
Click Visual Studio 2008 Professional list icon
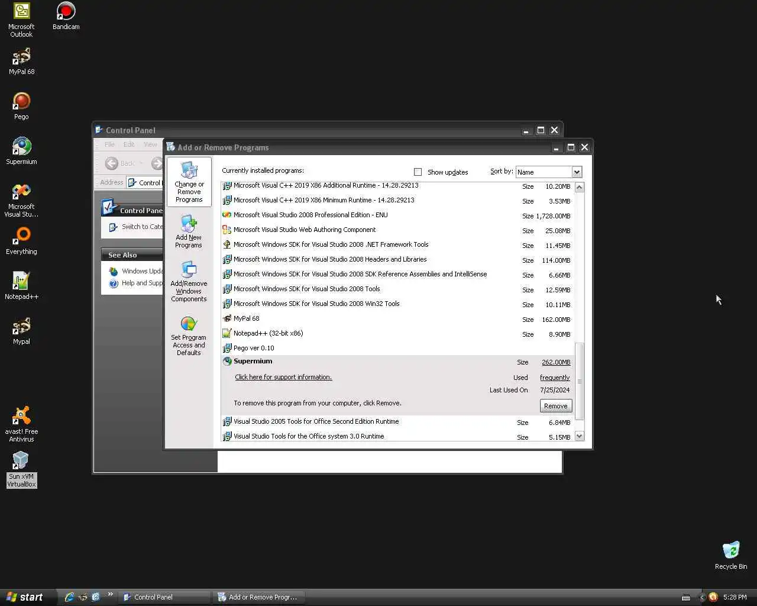227,215
